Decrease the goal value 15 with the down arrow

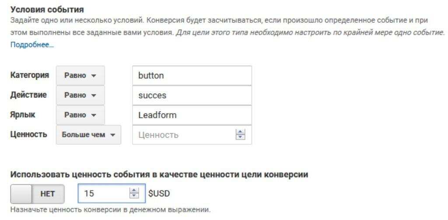[134, 196]
